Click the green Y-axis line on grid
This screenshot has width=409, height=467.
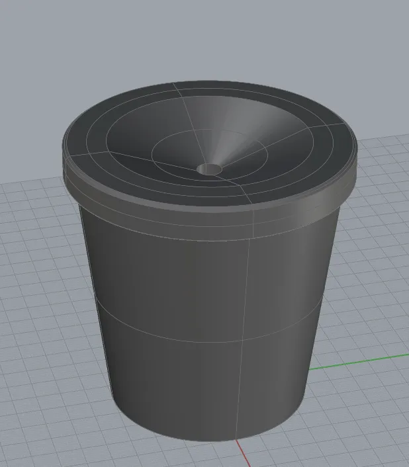pos(359,362)
